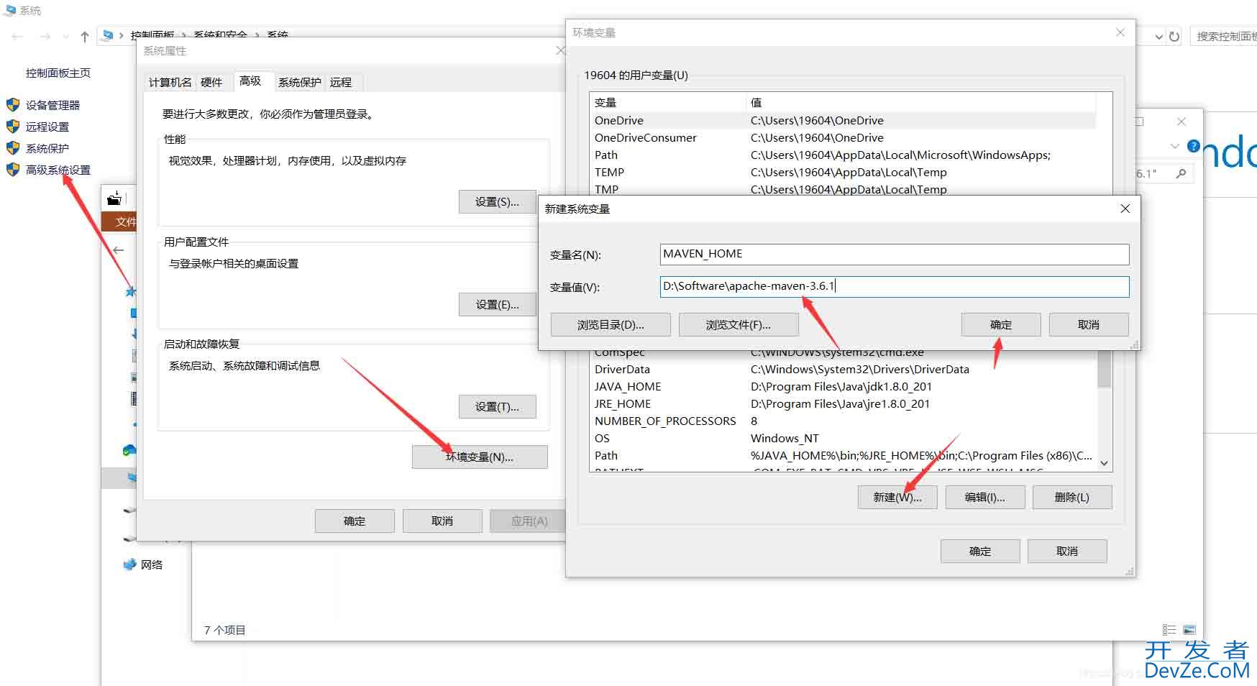
Task: Open user profiles 设置(E)... button
Action: click(x=498, y=305)
